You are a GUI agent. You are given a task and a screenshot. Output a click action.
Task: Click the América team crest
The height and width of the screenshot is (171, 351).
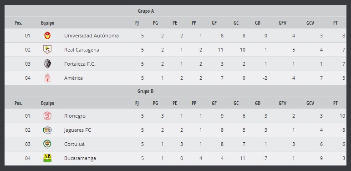point(47,78)
